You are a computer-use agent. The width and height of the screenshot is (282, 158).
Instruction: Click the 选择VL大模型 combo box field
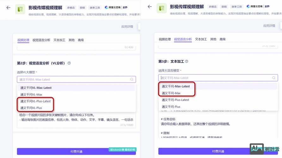pos(76,79)
